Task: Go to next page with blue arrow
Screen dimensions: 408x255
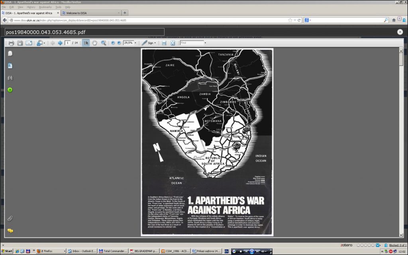Action: [x=60, y=43]
